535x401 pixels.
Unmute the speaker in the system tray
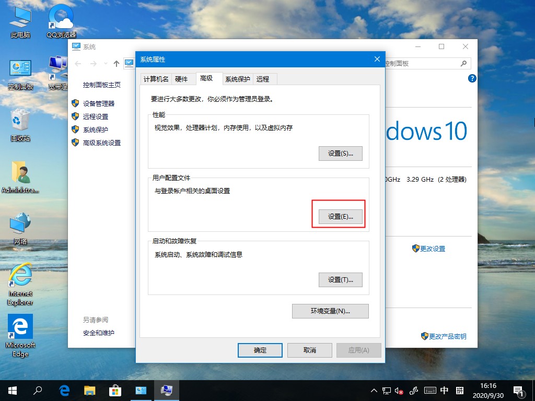coord(399,390)
